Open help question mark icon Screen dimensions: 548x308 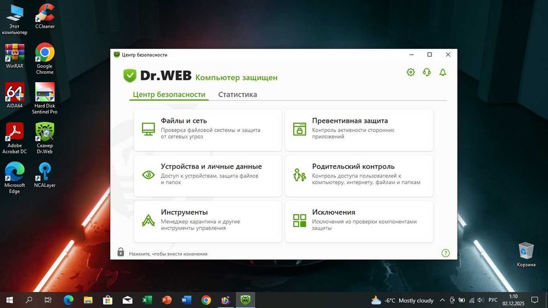[446, 253]
